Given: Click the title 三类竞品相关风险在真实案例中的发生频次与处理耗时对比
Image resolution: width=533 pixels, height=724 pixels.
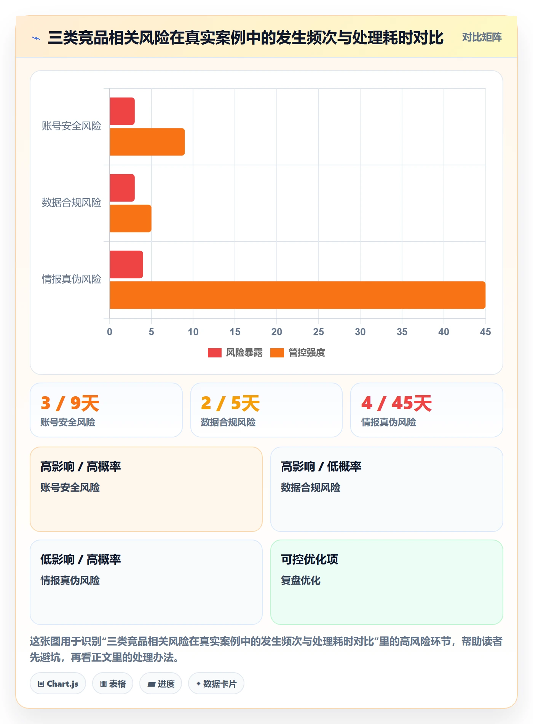Looking at the screenshot, I should tap(246, 38).
